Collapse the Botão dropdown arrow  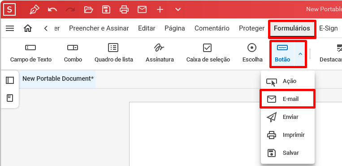click(x=300, y=54)
